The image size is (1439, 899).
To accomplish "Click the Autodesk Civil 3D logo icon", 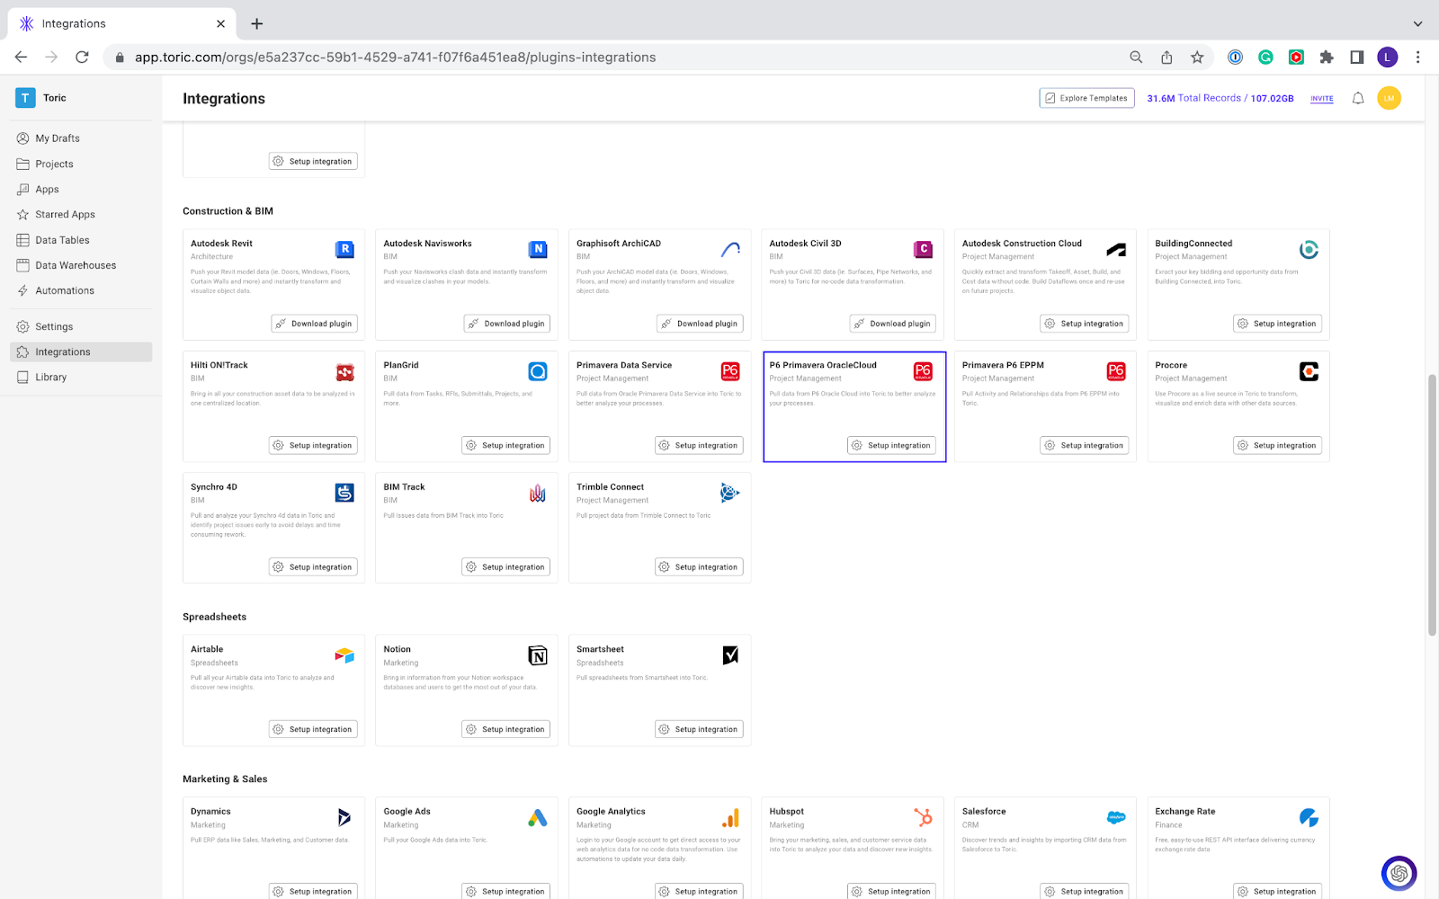I will click(x=923, y=249).
